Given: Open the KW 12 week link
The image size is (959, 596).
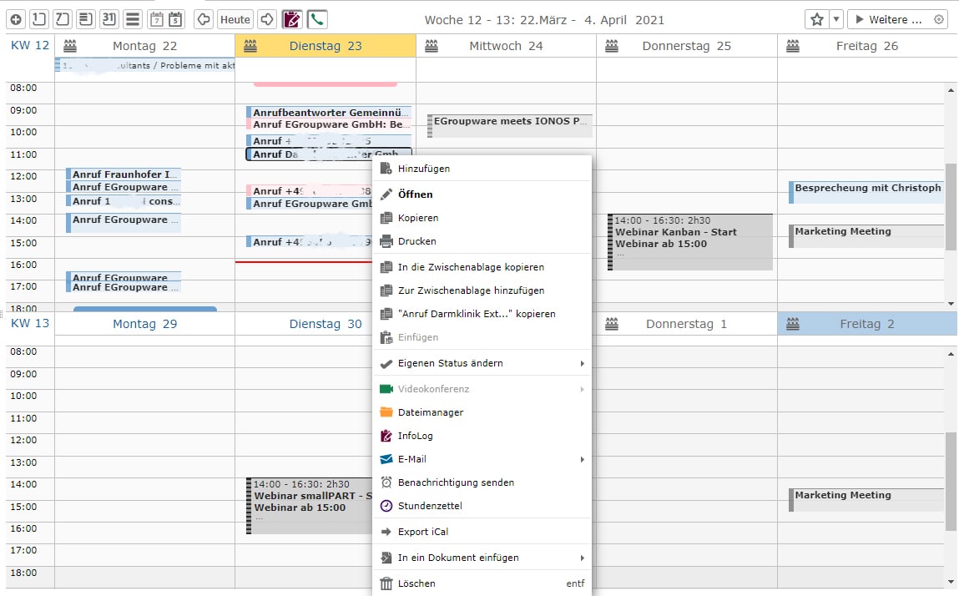Looking at the screenshot, I should (29, 46).
